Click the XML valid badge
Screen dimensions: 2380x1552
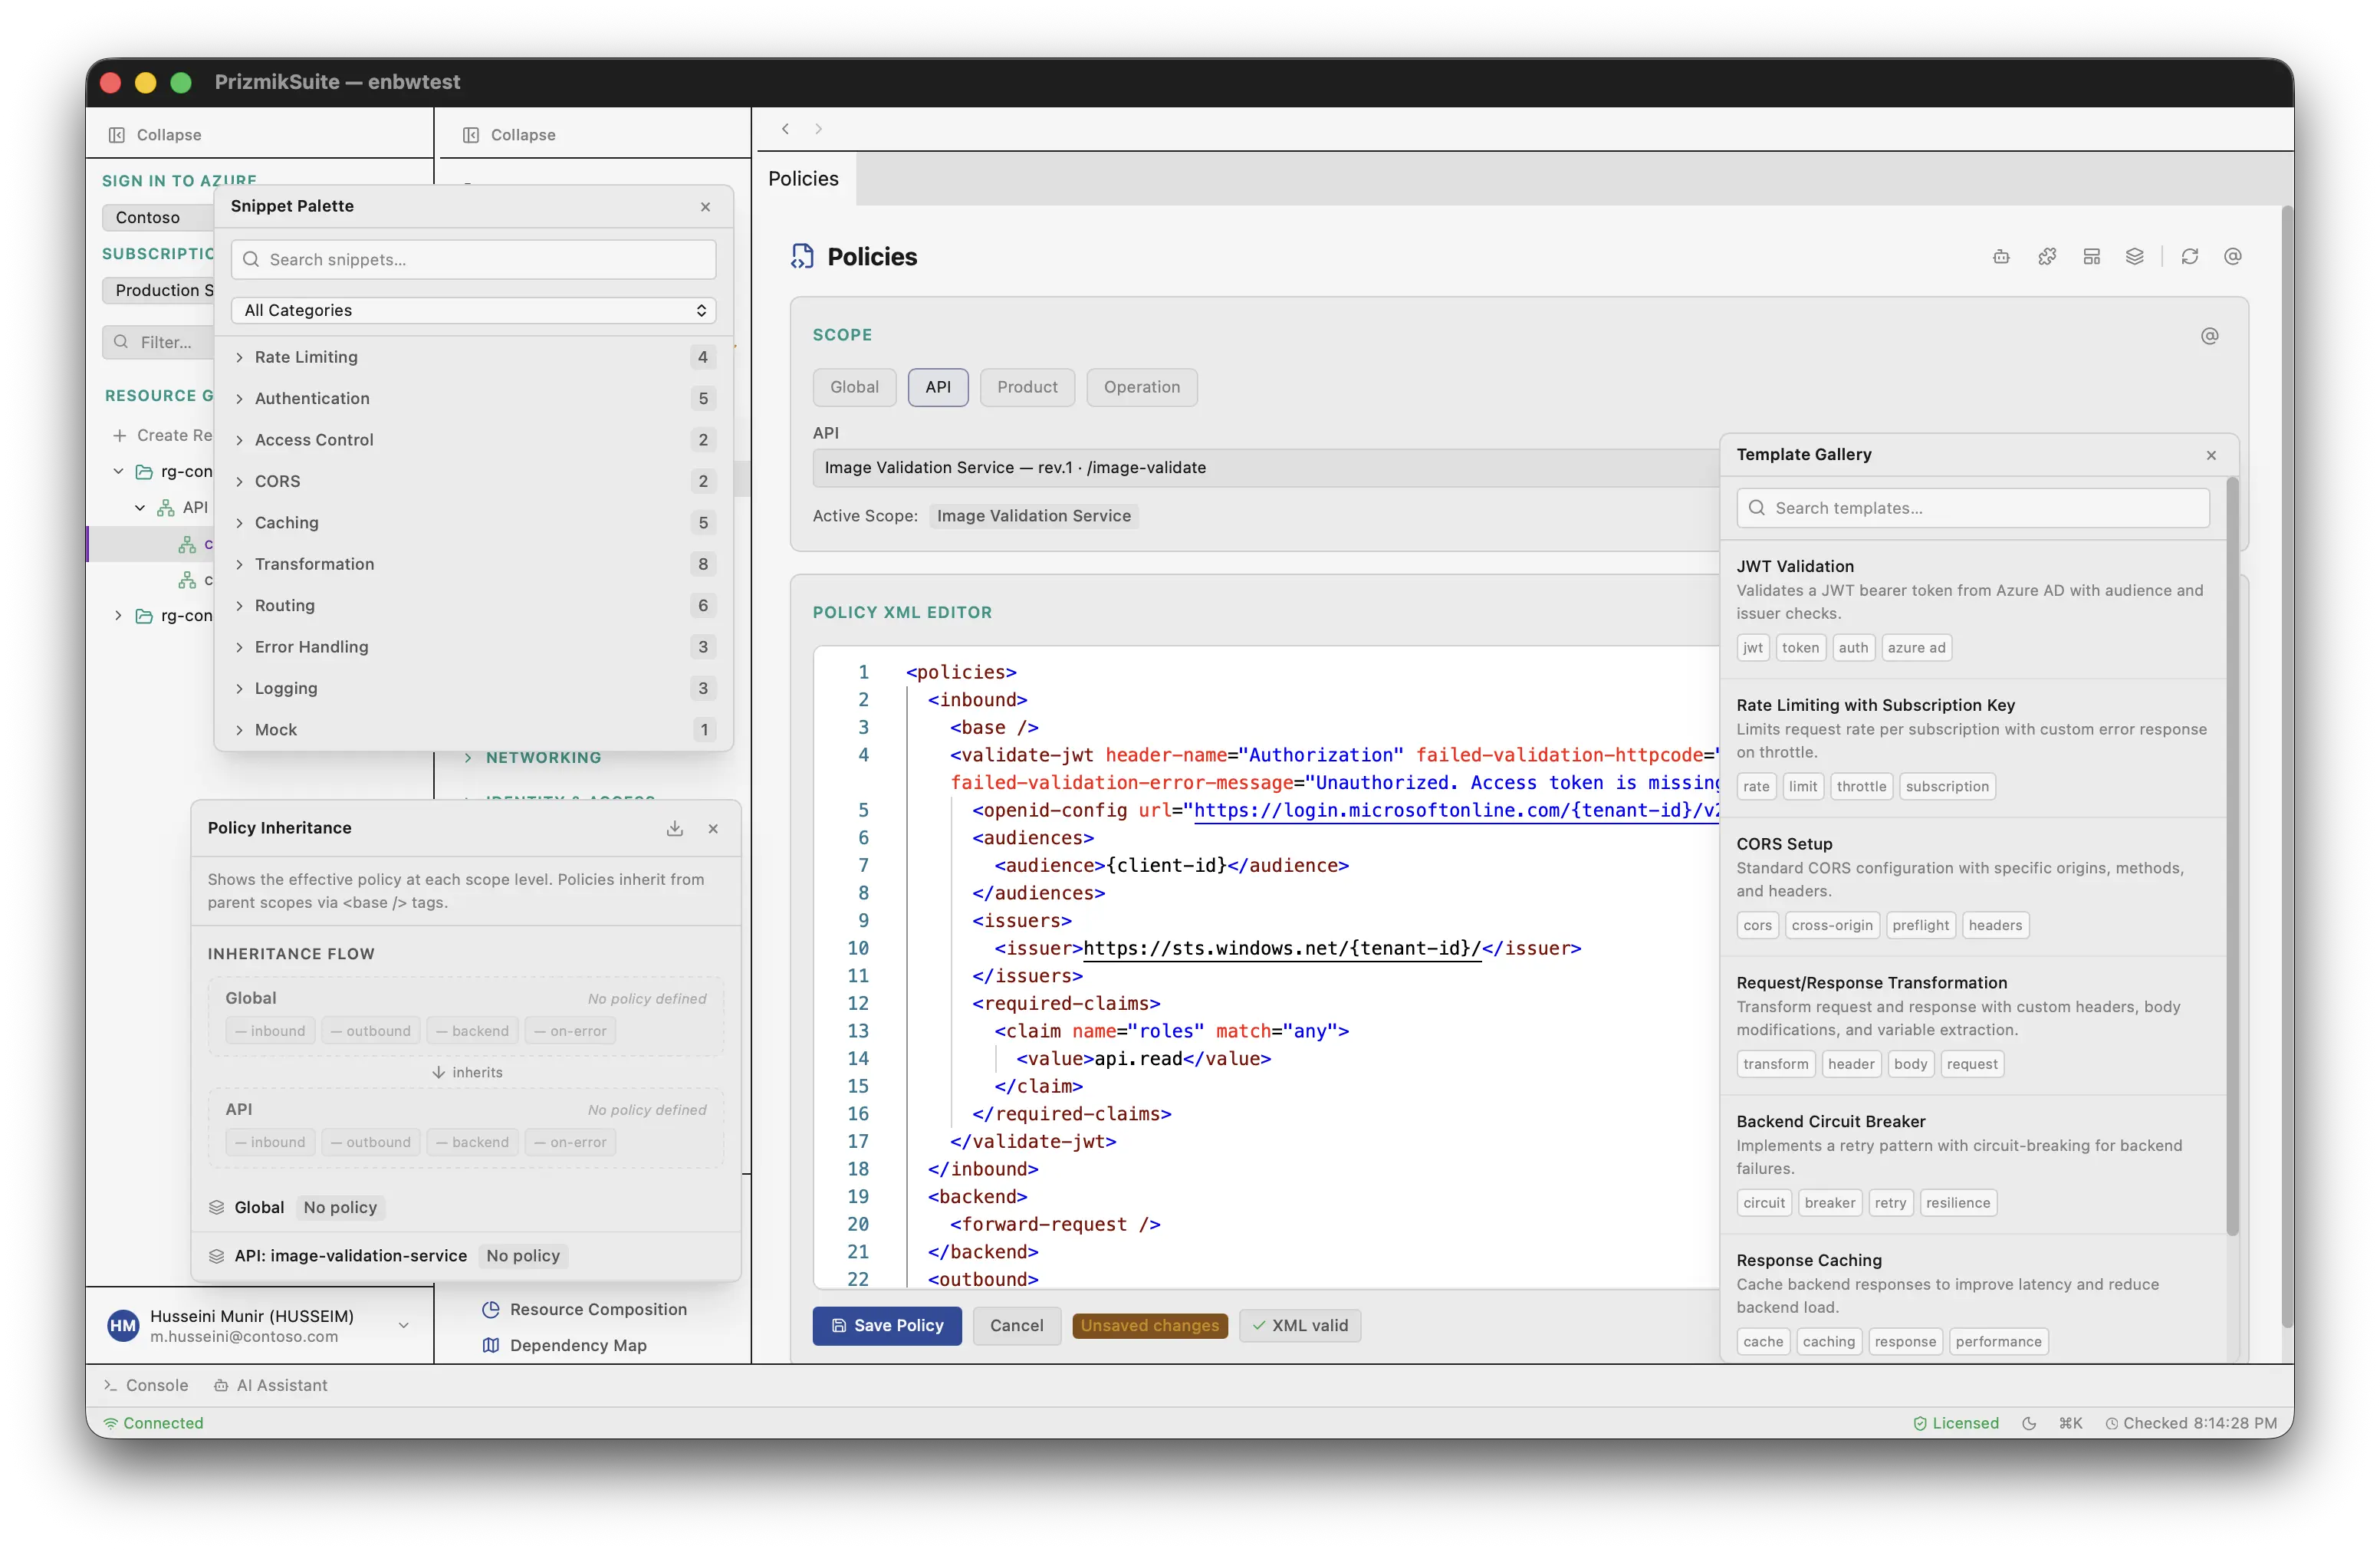coord(1300,1326)
